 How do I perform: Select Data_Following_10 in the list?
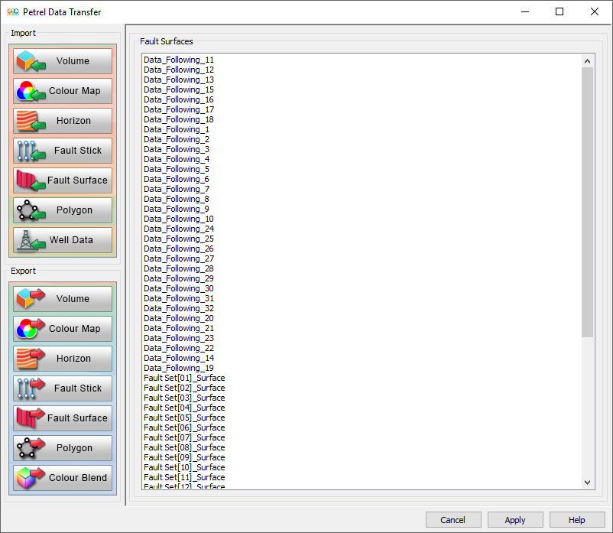[x=179, y=219]
